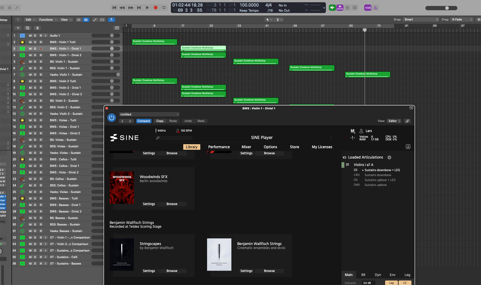Toggle the Cycle loop button
Screen dimensions: 481x285
pos(164,8)
